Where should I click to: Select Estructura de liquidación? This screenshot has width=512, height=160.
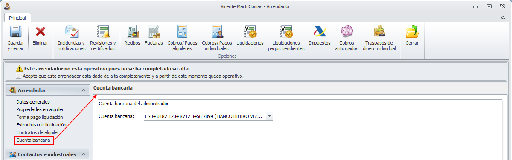[x=41, y=125]
